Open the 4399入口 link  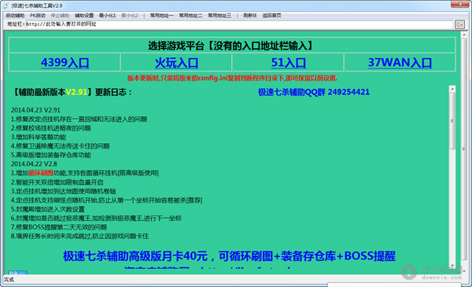65,63
